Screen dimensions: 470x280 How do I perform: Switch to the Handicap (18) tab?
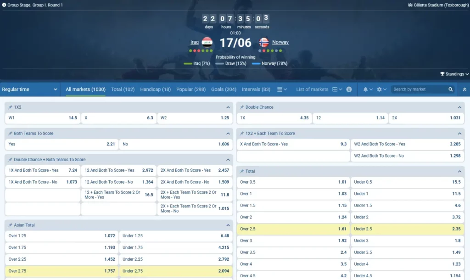(155, 90)
